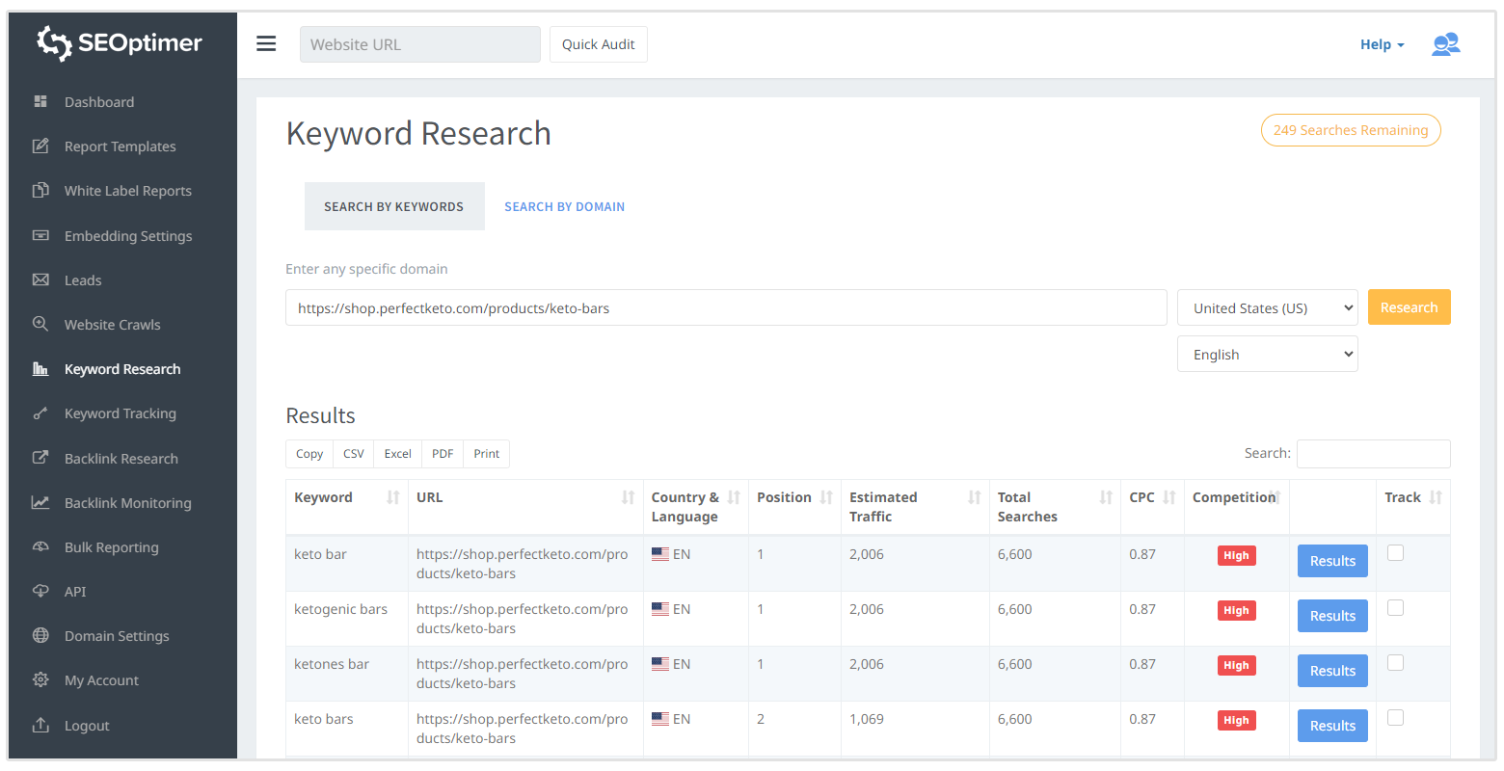The image size is (1504, 771).
Task: Open the user account icon
Action: pyautogui.click(x=1445, y=44)
